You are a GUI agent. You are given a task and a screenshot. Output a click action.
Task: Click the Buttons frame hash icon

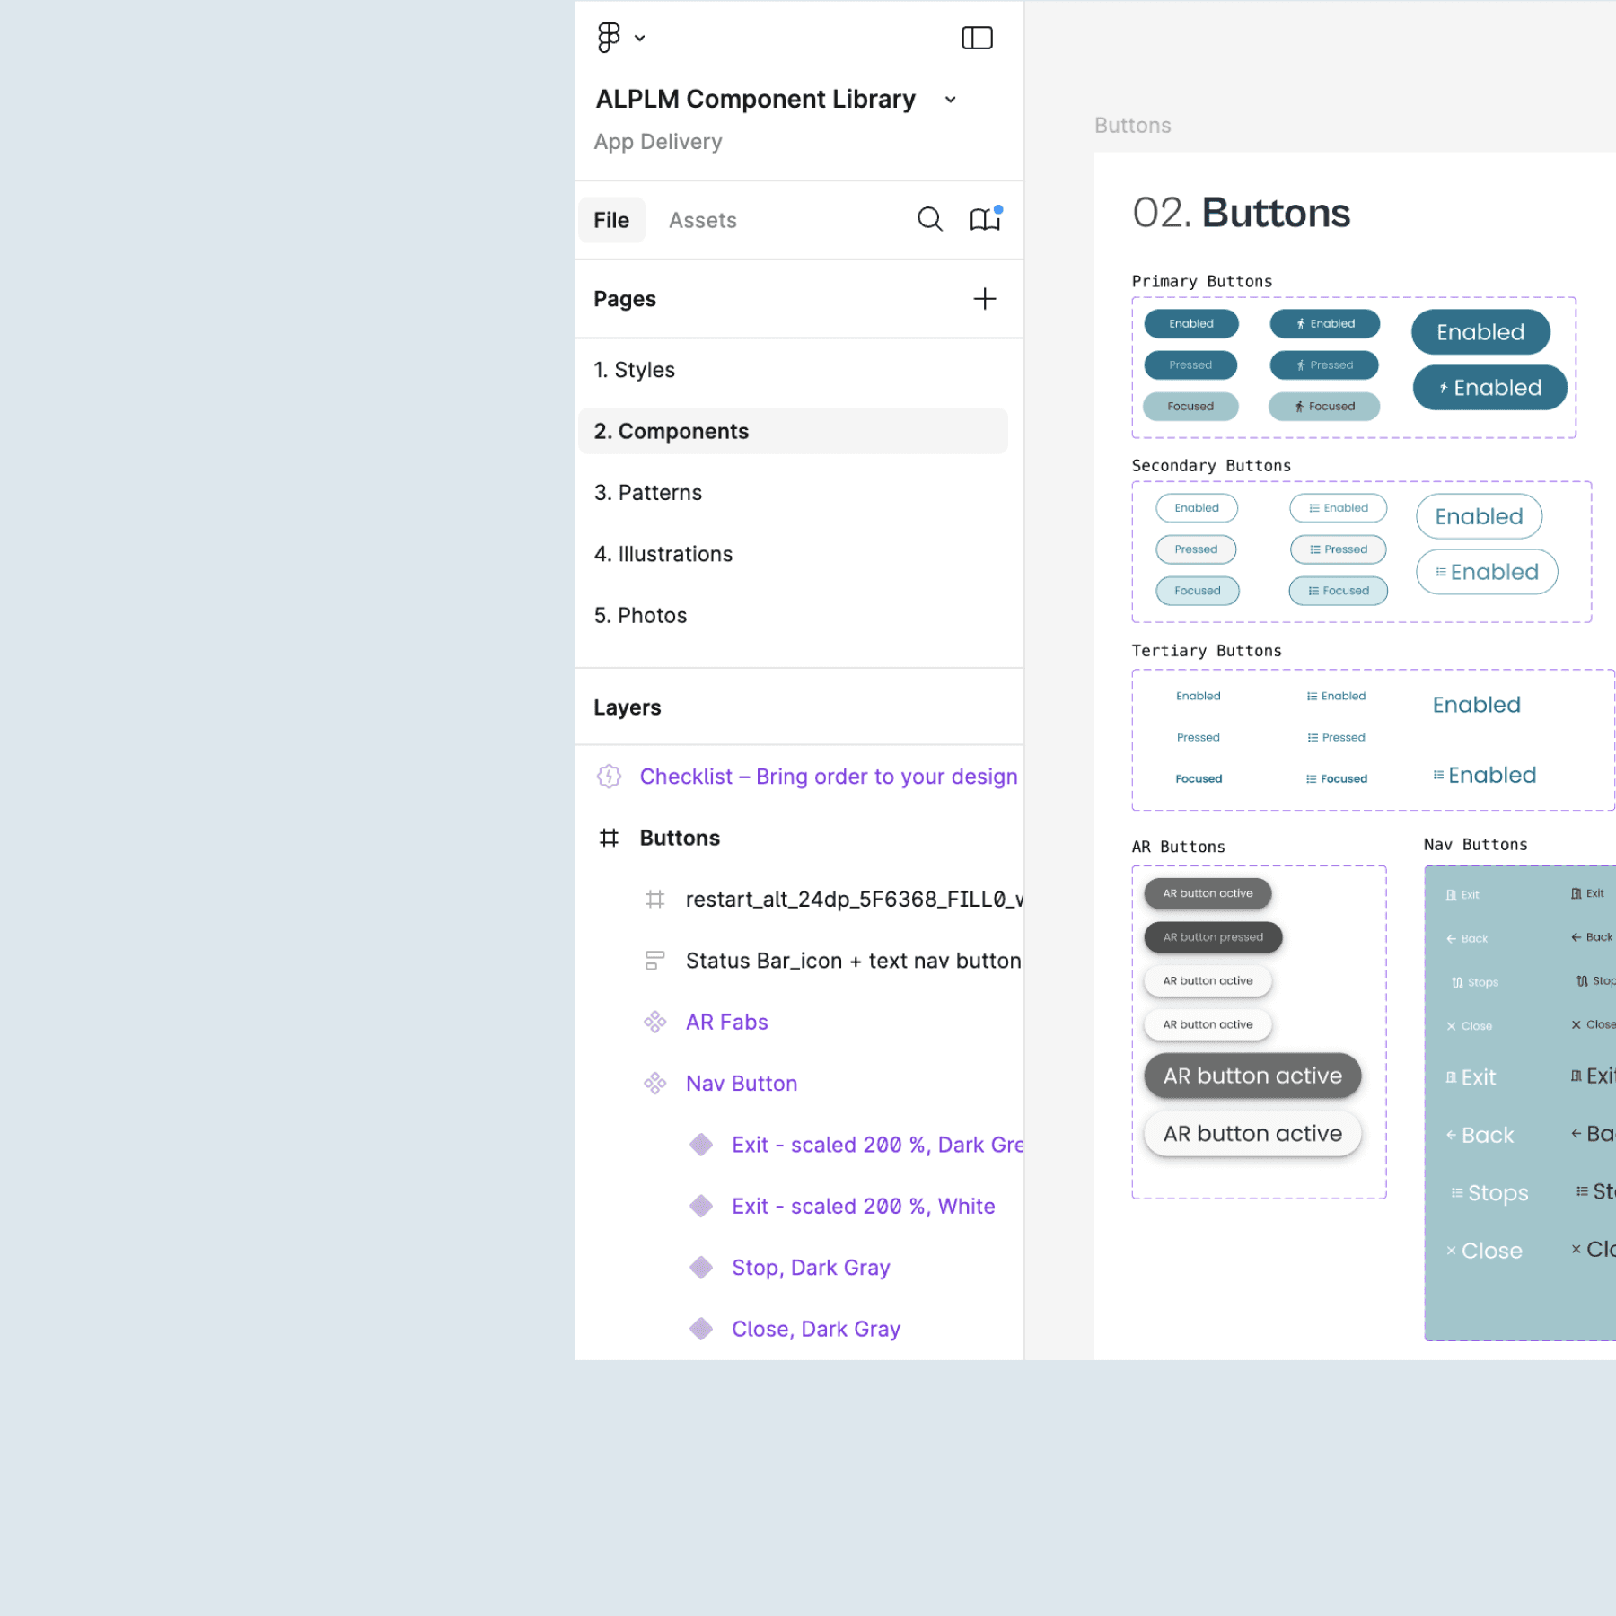pyautogui.click(x=609, y=838)
